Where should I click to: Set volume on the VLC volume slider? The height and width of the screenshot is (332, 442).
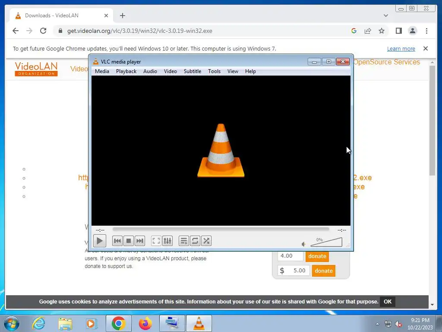click(326, 242)
